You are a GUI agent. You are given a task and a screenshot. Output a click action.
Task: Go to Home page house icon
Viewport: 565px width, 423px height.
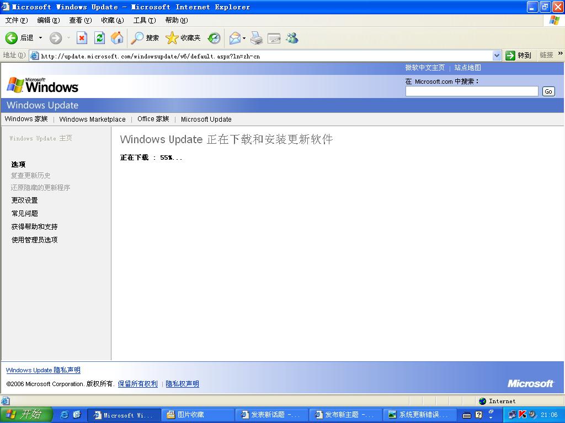(117, 38)
